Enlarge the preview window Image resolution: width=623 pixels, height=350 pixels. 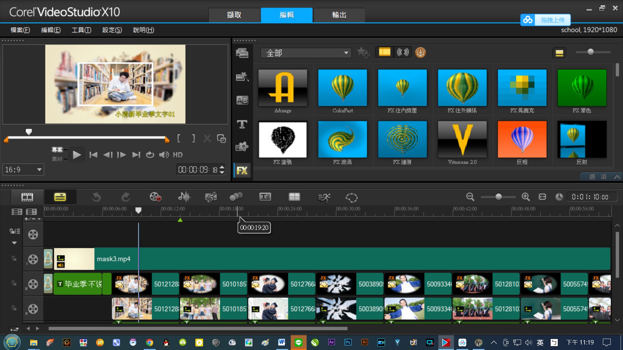(222, 139)
